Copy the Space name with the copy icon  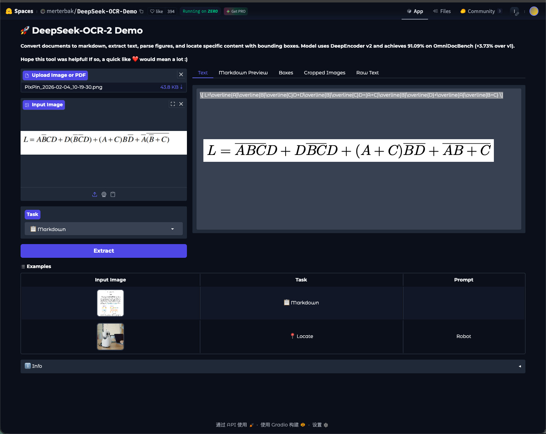(141, 11)
